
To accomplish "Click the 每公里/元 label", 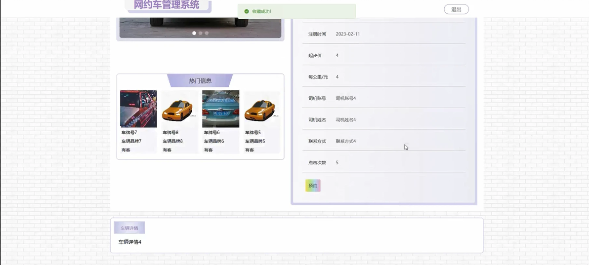I will click(x=318, y=76).
